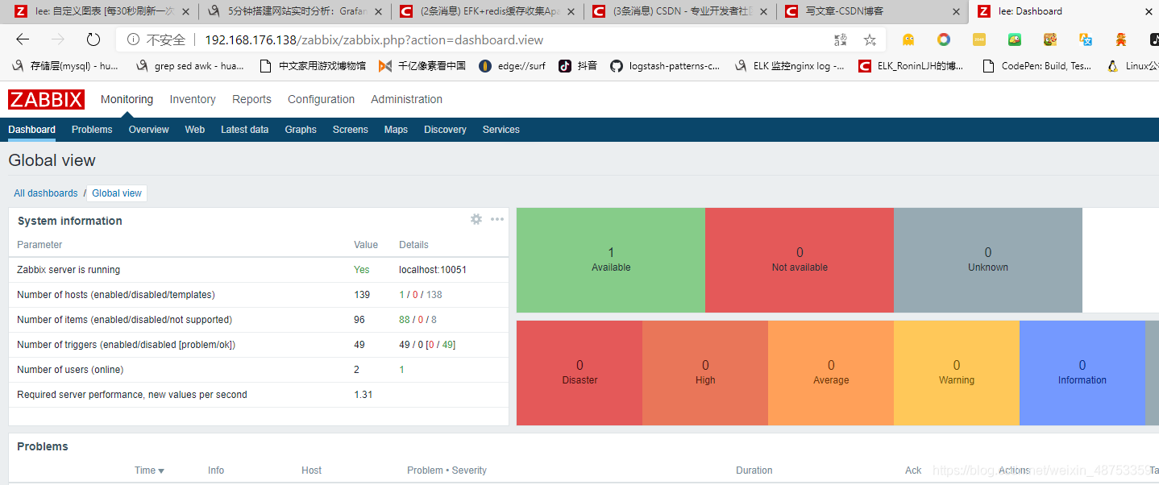1159x485 pixels.
Task: Open the 千亿像素看中国 bookmark
Action: click(x=422, y=66)
